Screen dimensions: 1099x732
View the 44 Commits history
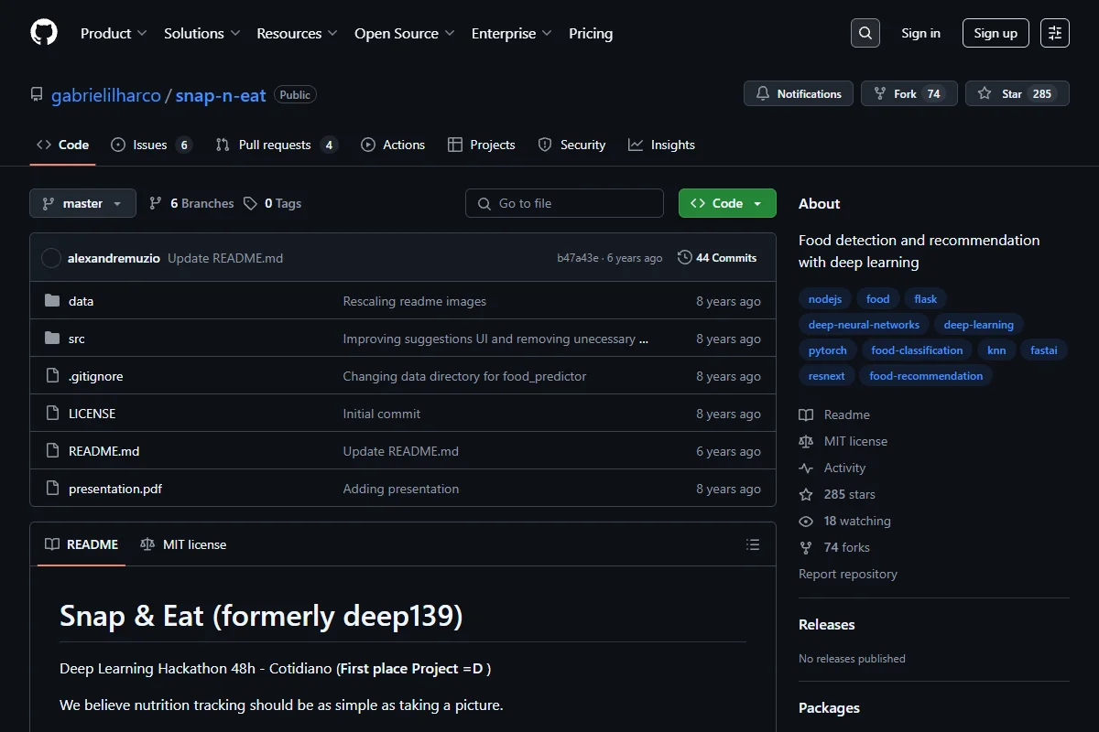click(x=717, y=258)
